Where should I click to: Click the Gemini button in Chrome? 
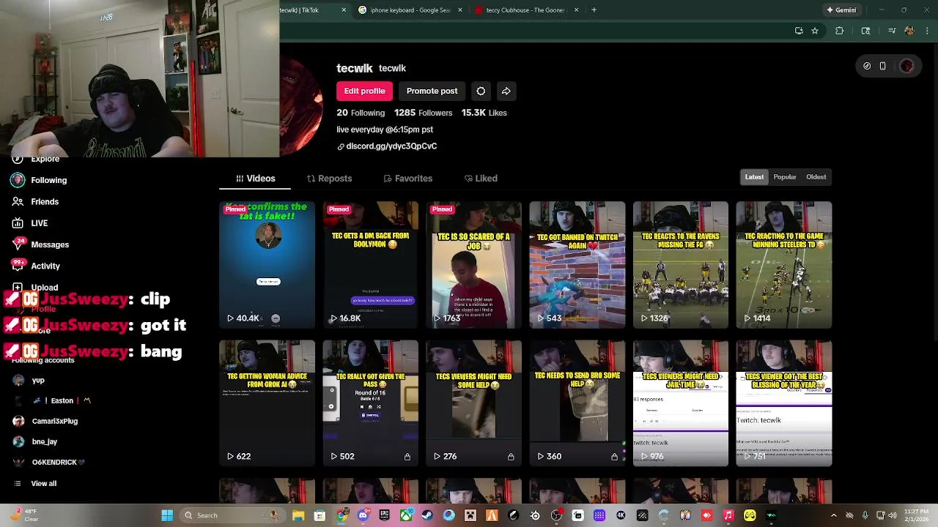click(x=841, y=10)
